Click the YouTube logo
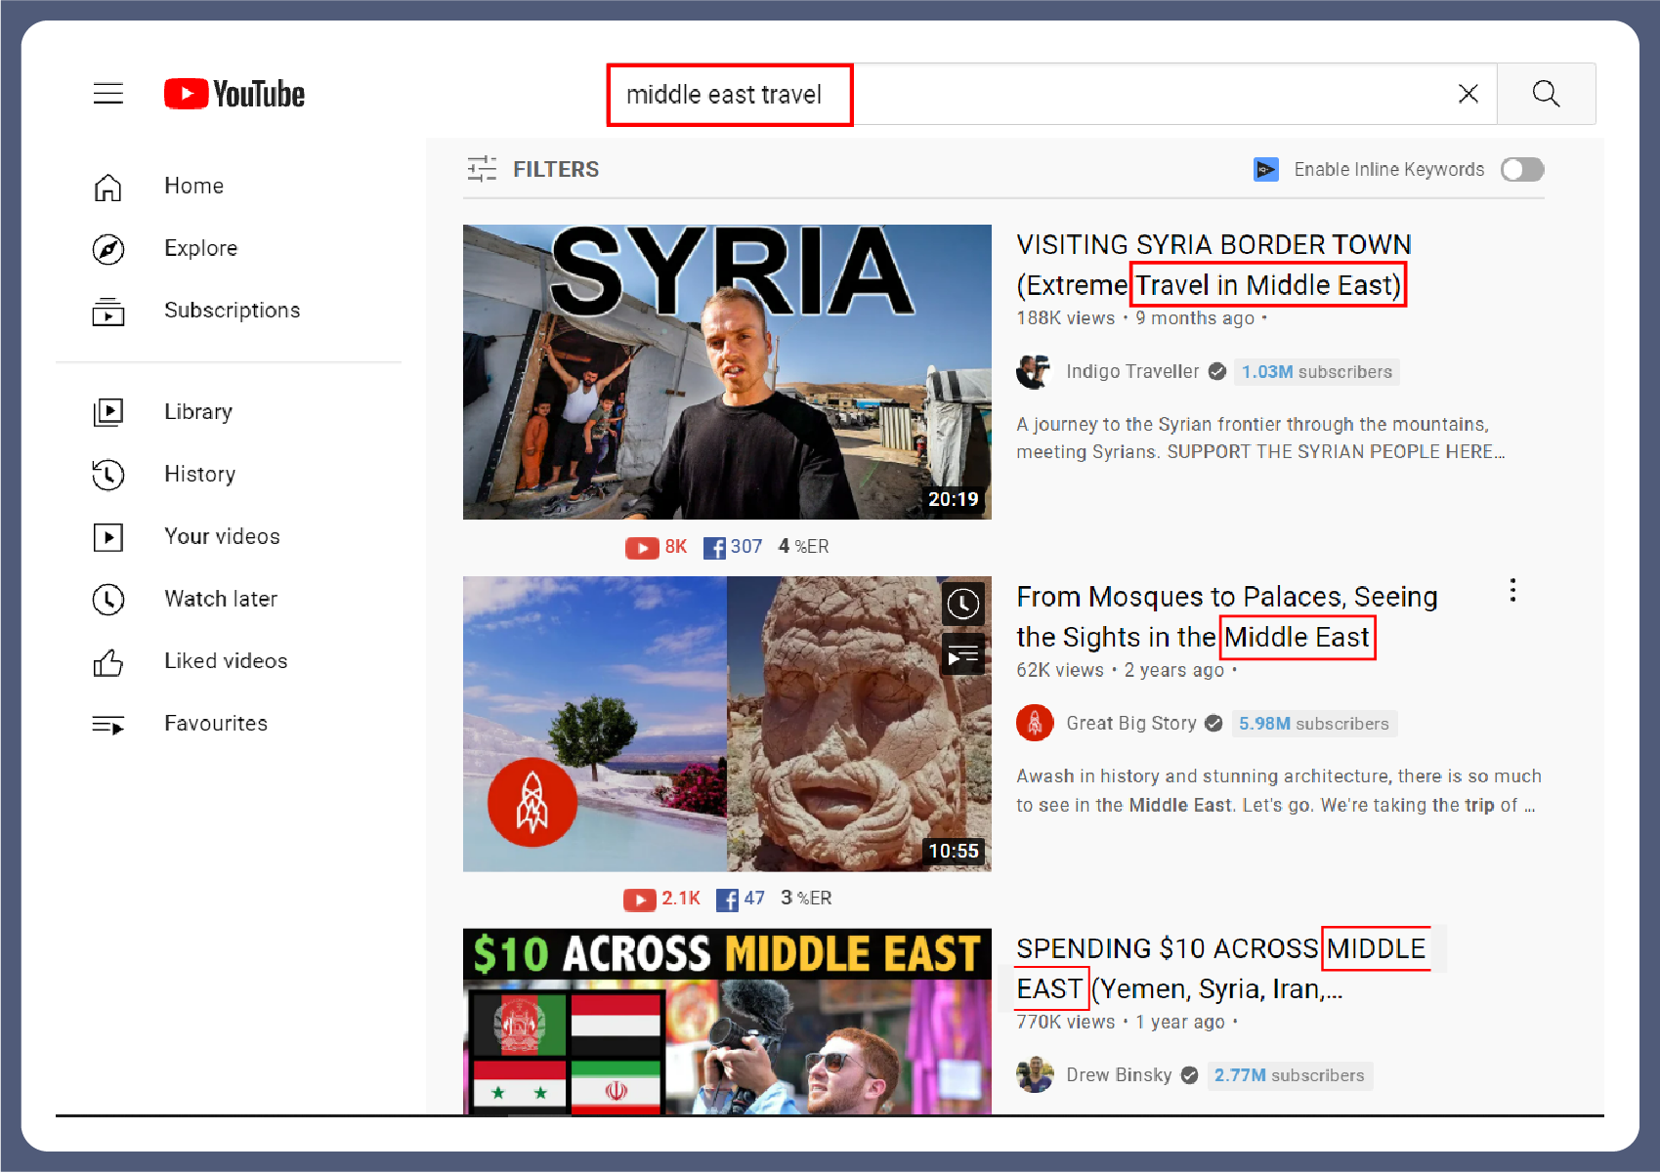1660x1173 pixels. [x=234, y=94]
